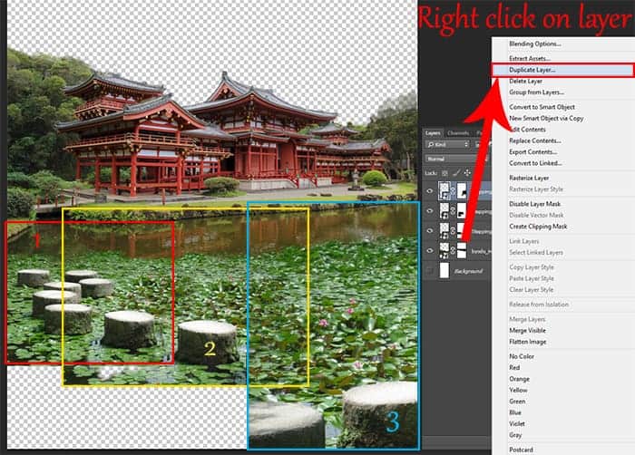Toggle lock transparent pixels icon
Image resolution: width=635 pixels, height=455 pixels.
point(444,173)
